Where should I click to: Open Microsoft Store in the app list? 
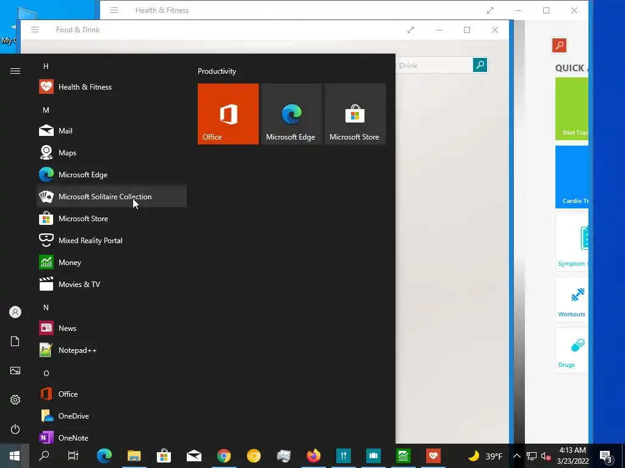(112, 219)
